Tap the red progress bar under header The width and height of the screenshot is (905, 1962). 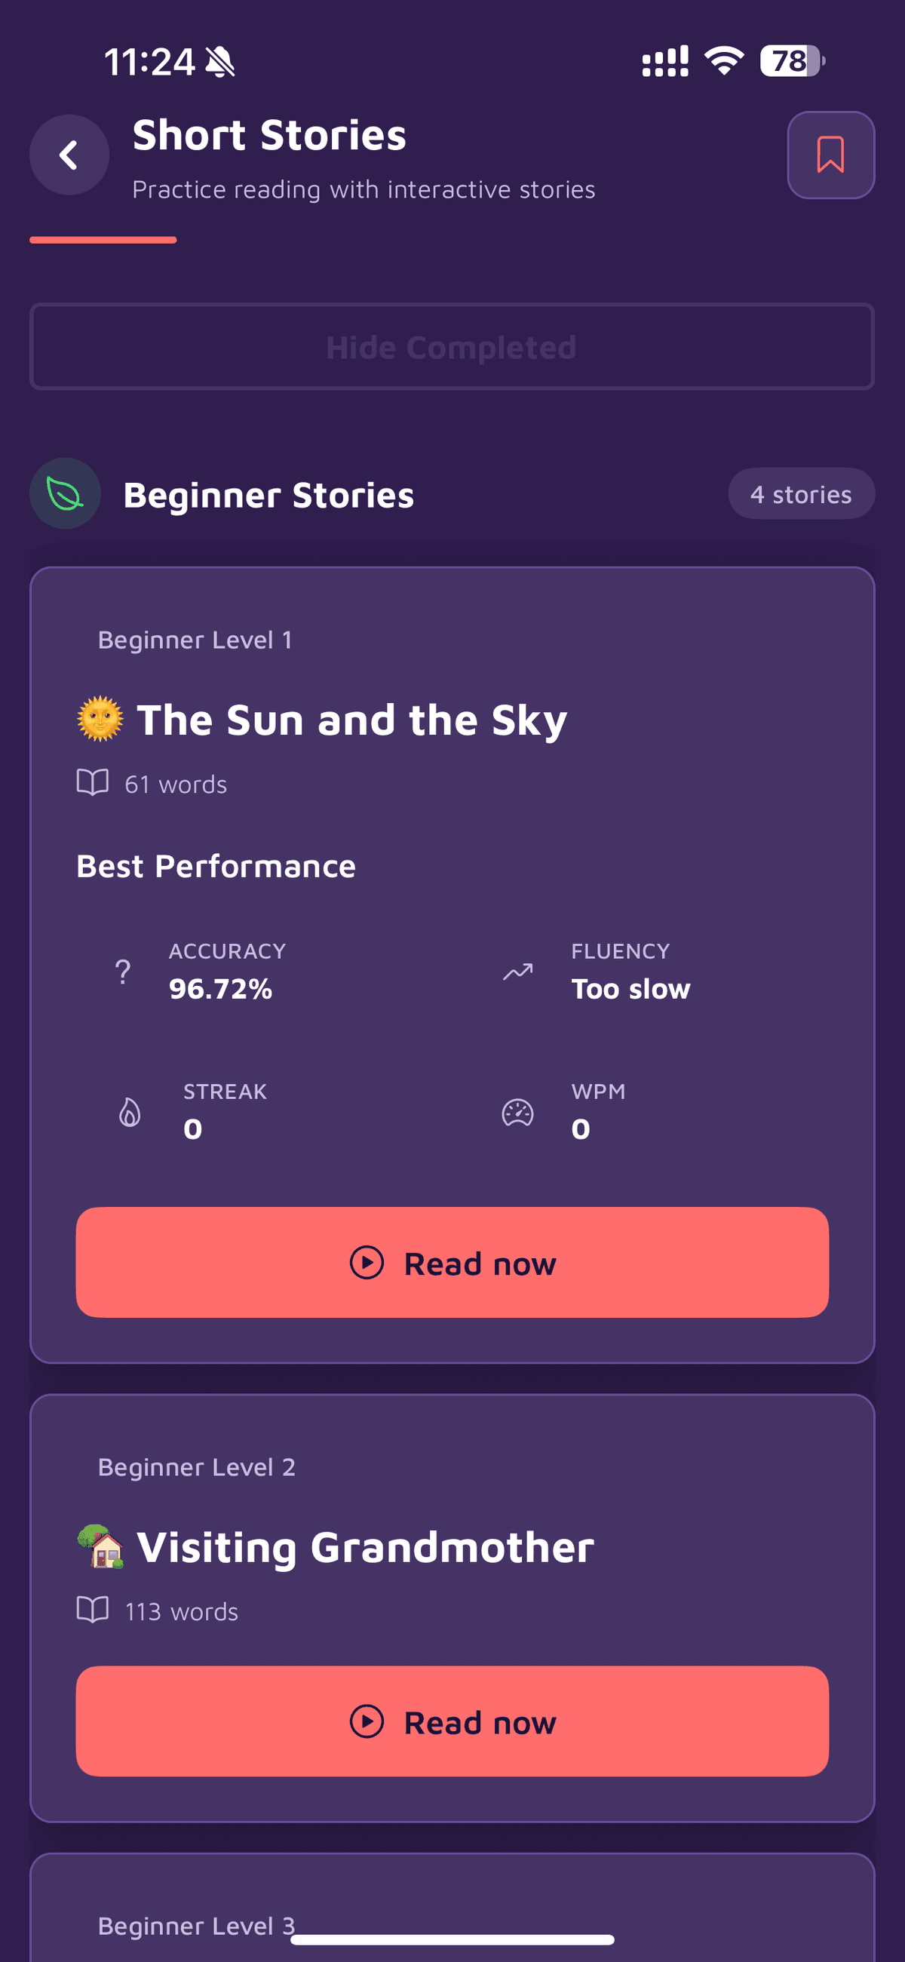(x=103, y=240)
